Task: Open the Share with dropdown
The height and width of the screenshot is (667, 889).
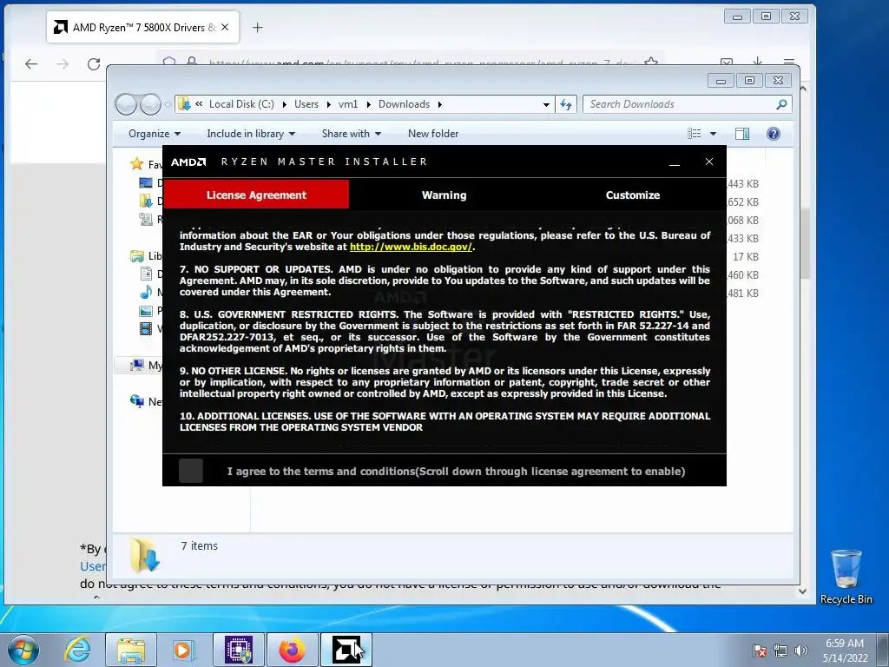Action: pos(351,134)
